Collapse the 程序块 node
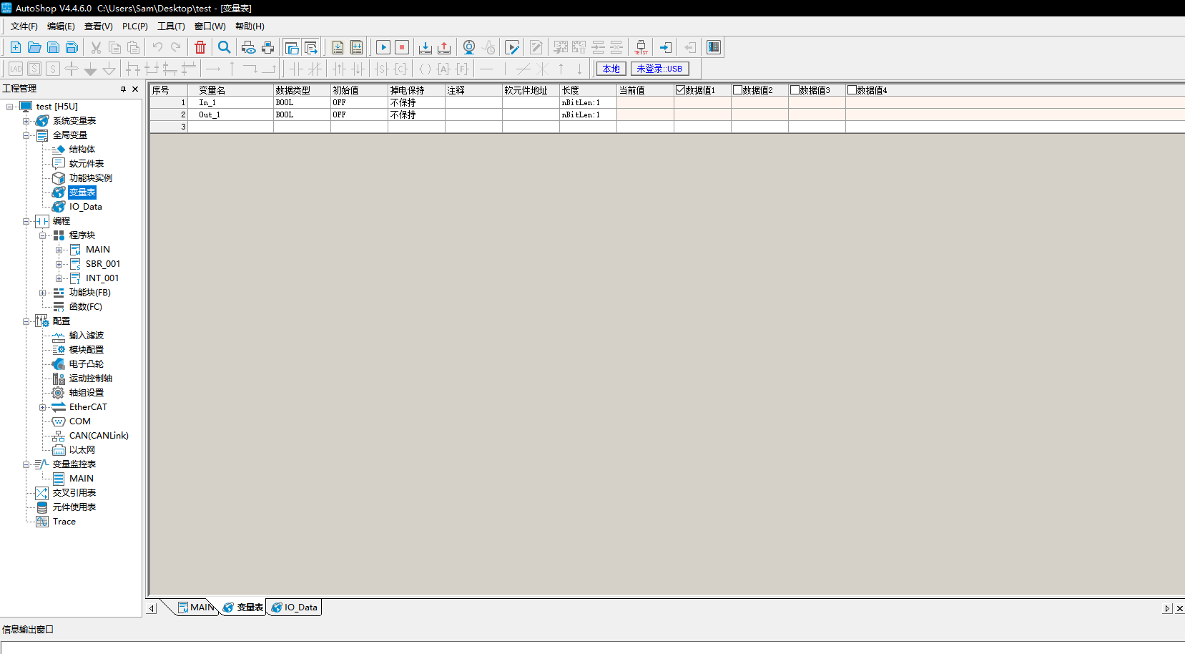Image resolution: width=1185 pixels, height=654 pixels. (43, 235)
